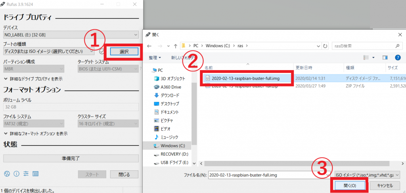Open Rufus about info icon

(16, 174)
